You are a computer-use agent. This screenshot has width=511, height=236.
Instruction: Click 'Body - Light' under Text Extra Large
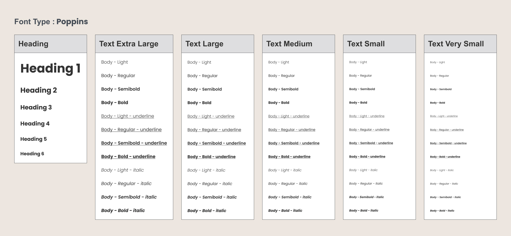tap(114, 62)
